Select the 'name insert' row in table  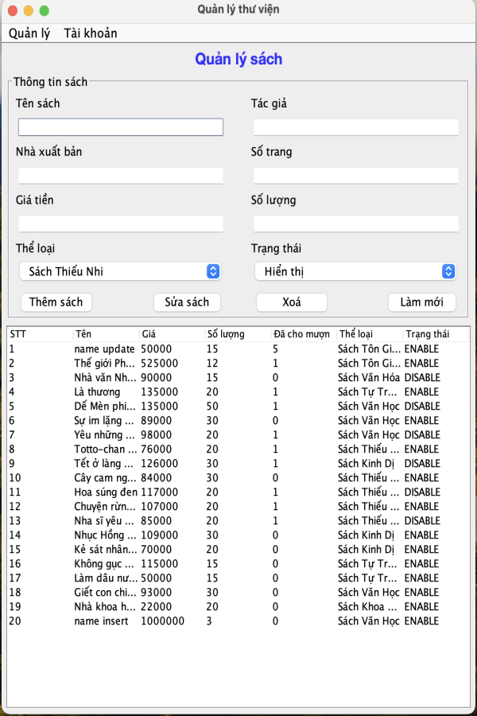238,621
